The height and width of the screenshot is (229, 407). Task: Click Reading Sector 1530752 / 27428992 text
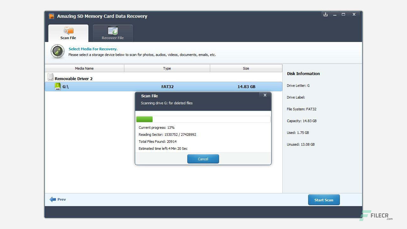[167, 135]
